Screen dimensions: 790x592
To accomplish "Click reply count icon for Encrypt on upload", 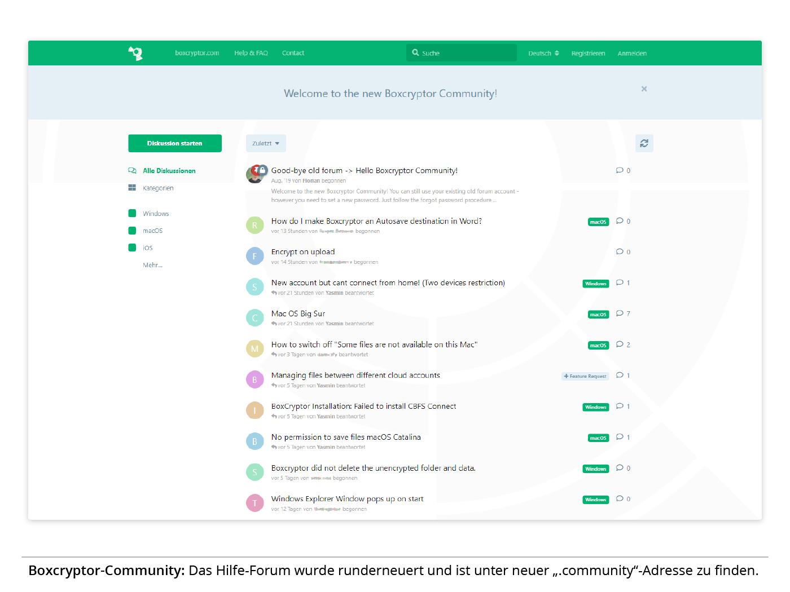I will 620,251.
